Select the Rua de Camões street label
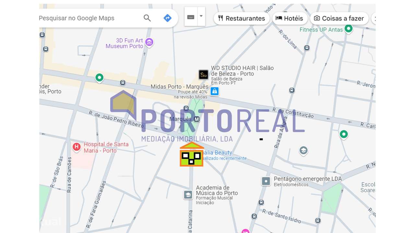 69,175
